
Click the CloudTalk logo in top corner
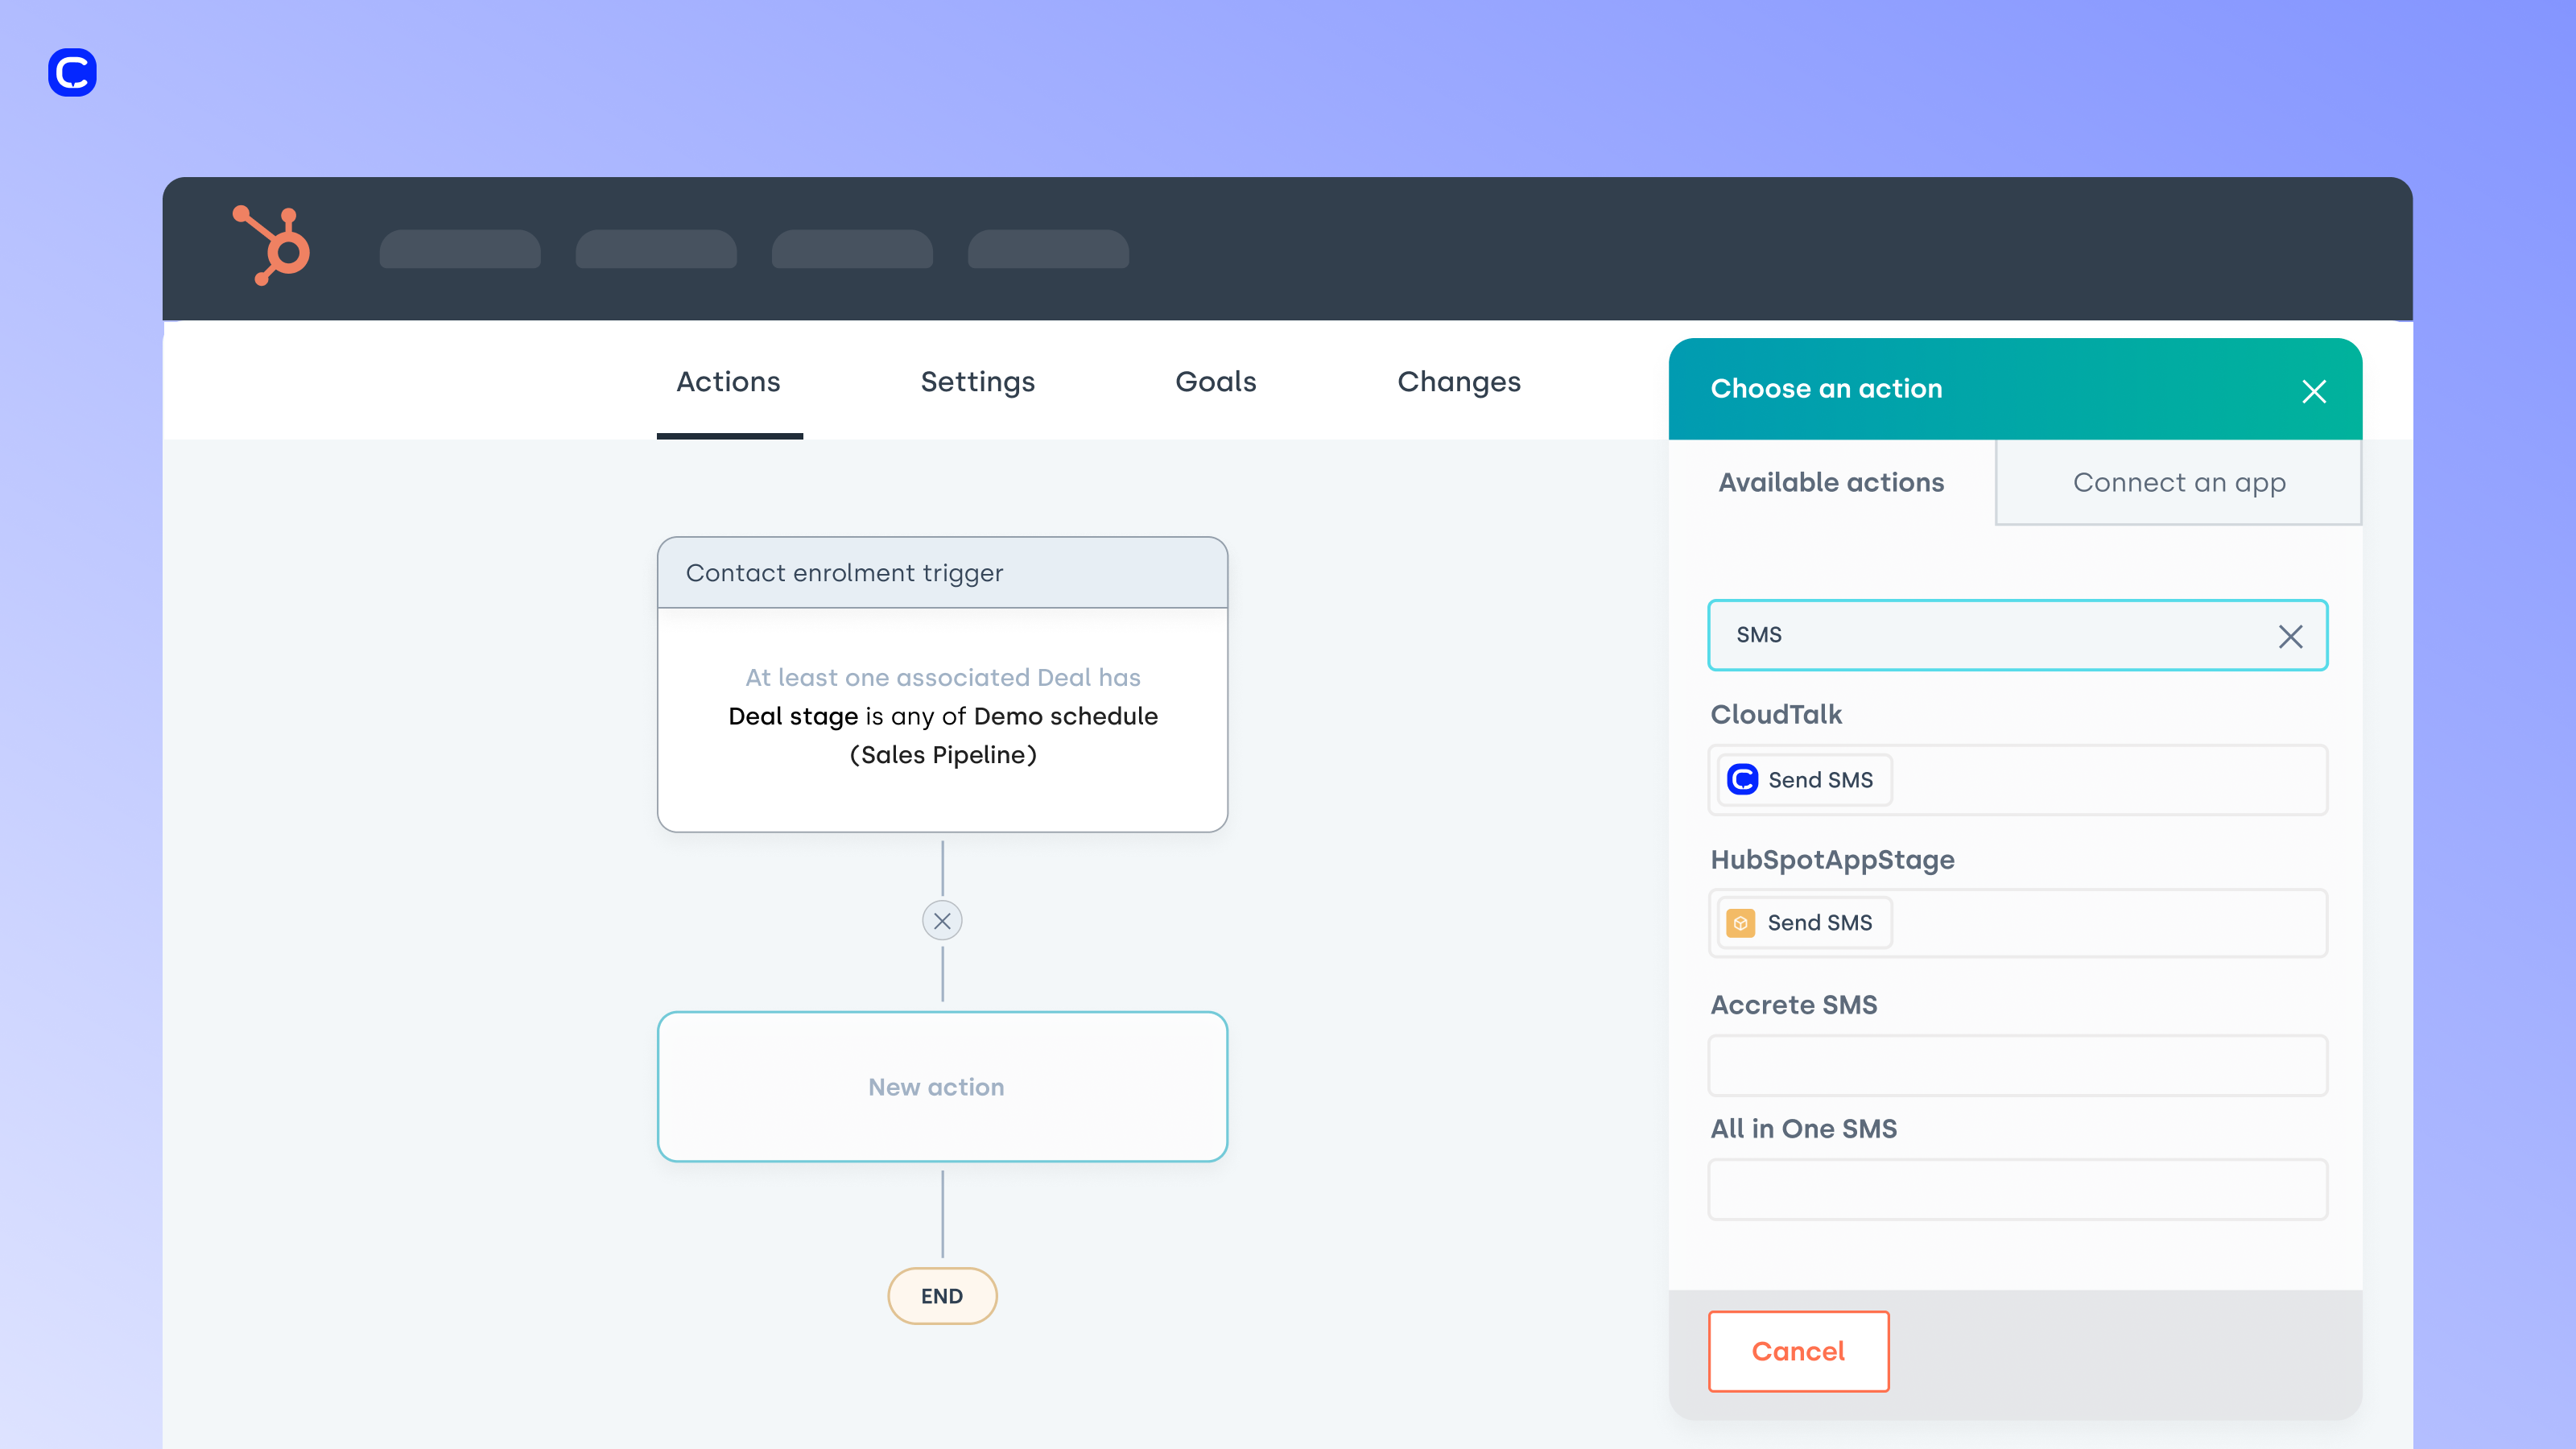(x=72, y=72)
